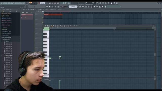This screenshot has height=91, width=162.
Task: Open the browser/plugin picker icon
Action: (x=91, y=7)
